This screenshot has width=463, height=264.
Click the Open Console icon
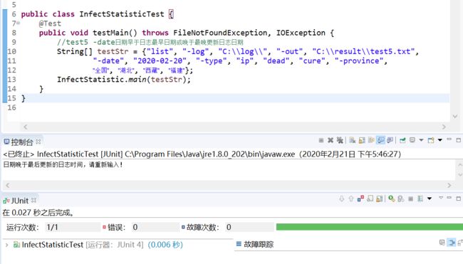pyautogui.click(x=431, y=140)
